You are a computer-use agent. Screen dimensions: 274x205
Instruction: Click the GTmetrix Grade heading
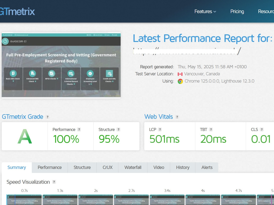coord(22,117)
